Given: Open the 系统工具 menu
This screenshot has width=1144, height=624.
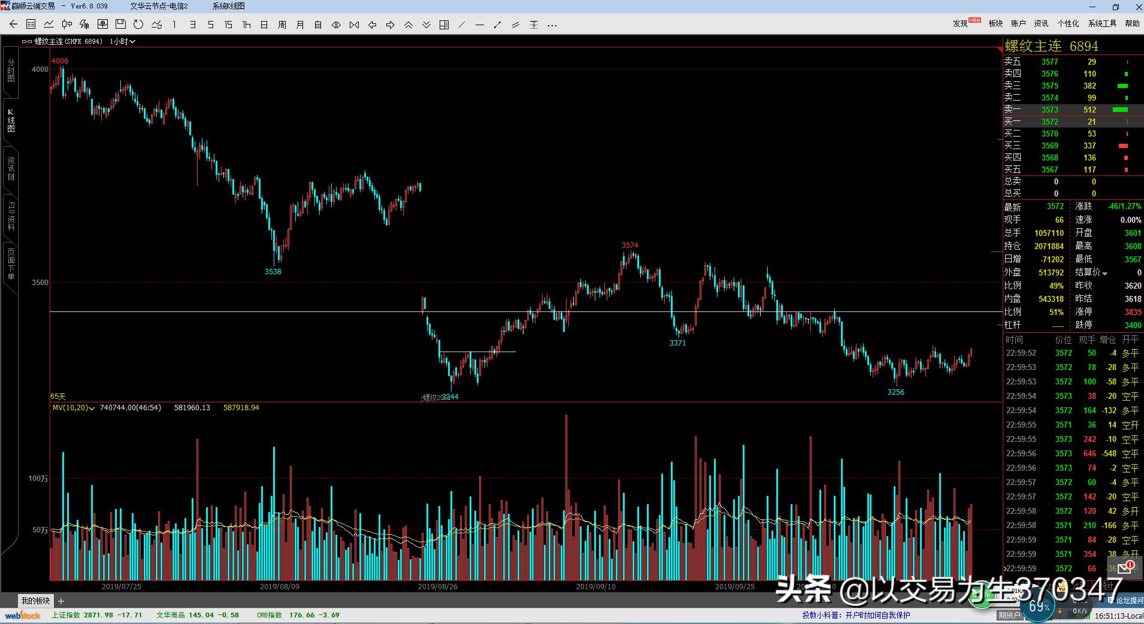Looking at the screenshot, I should [1102, 23].
